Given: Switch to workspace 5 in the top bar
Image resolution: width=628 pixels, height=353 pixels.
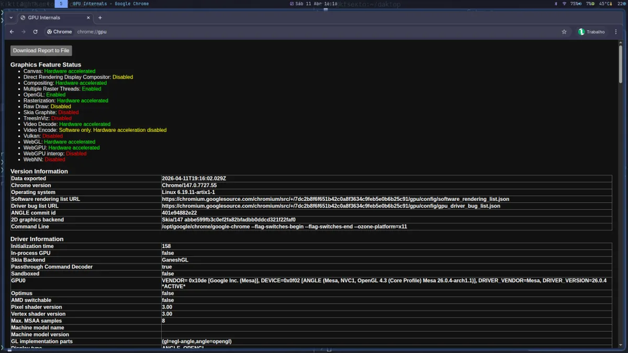Looking at the screenshot, I should [61, 4].
